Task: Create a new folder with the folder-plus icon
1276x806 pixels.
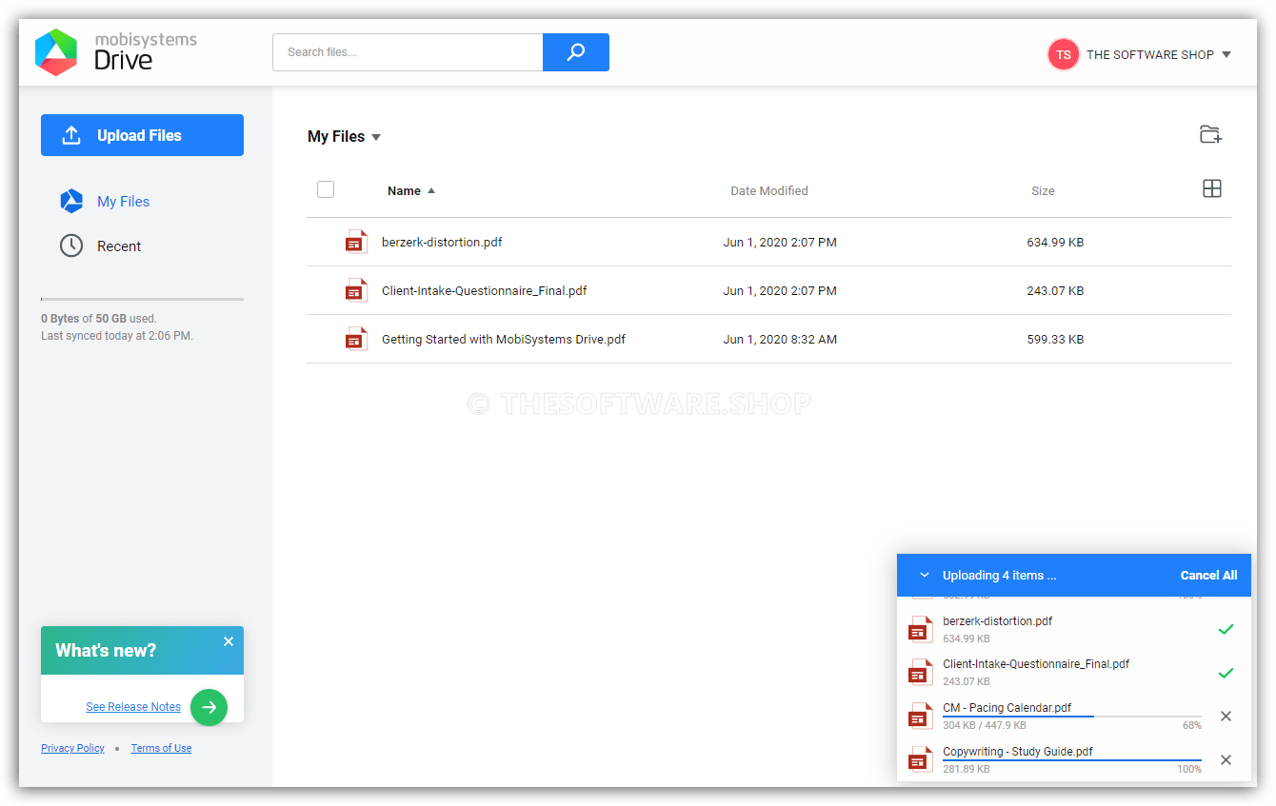Action: (1210, 134)
